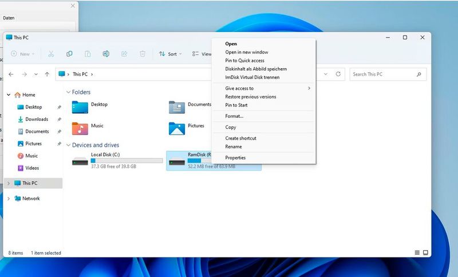Choose Properties in context menu
This screenshot has height=277, width=458.
[235, 158]
